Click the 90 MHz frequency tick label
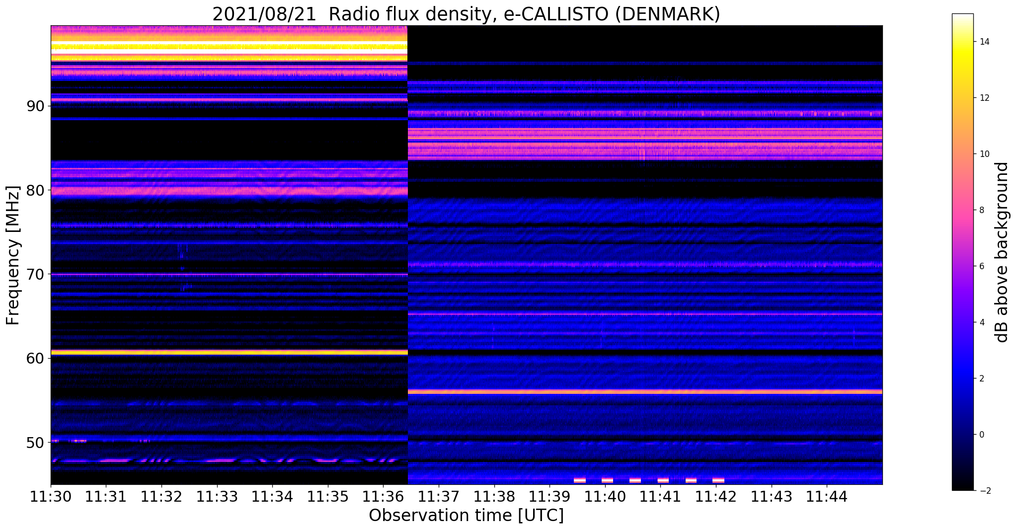 coord(36,106)
